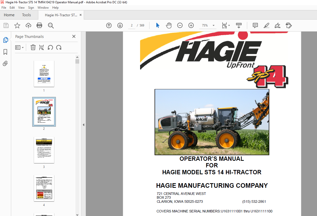The image size is (317, 216).
Task: Open the View menu
Action: [22, 8]
